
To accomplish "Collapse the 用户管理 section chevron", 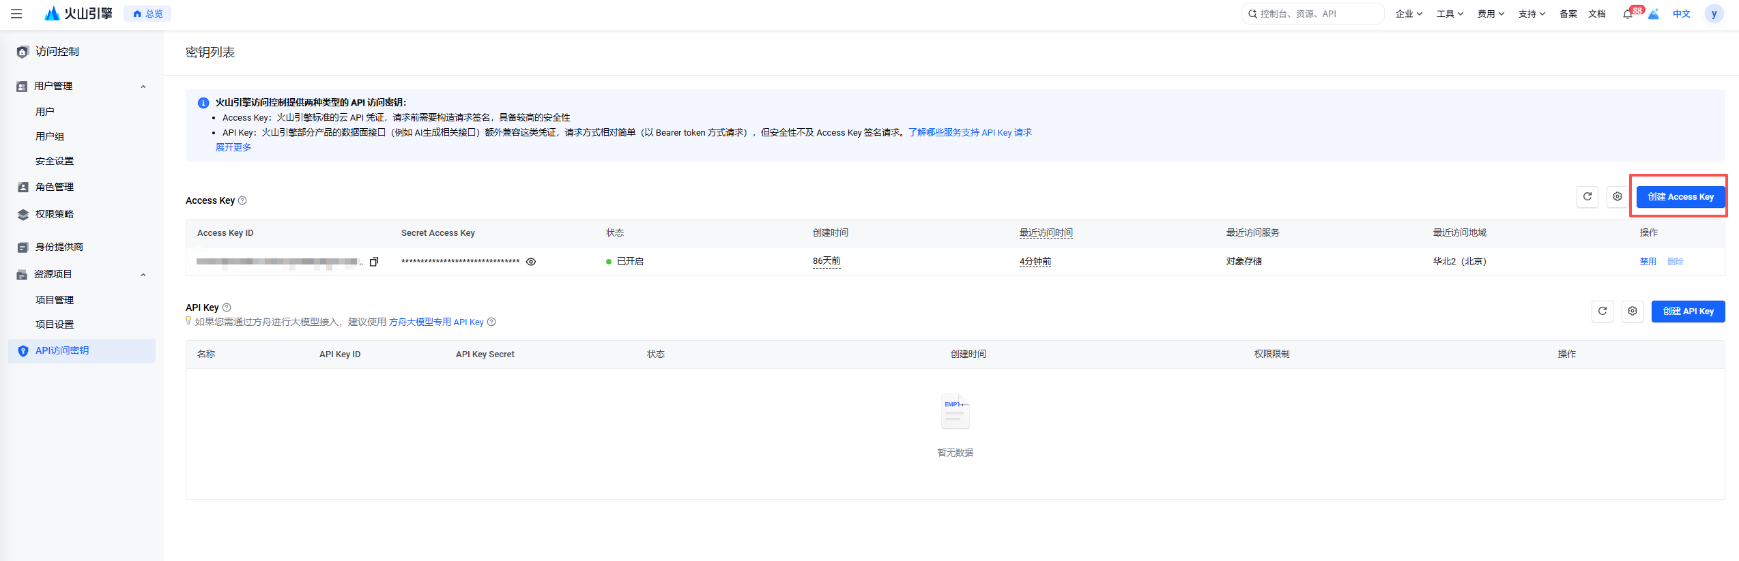I will [143, 87].
